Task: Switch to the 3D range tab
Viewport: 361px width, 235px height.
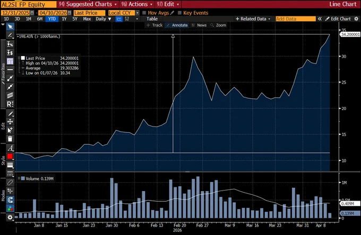Action: coord(18,19)
